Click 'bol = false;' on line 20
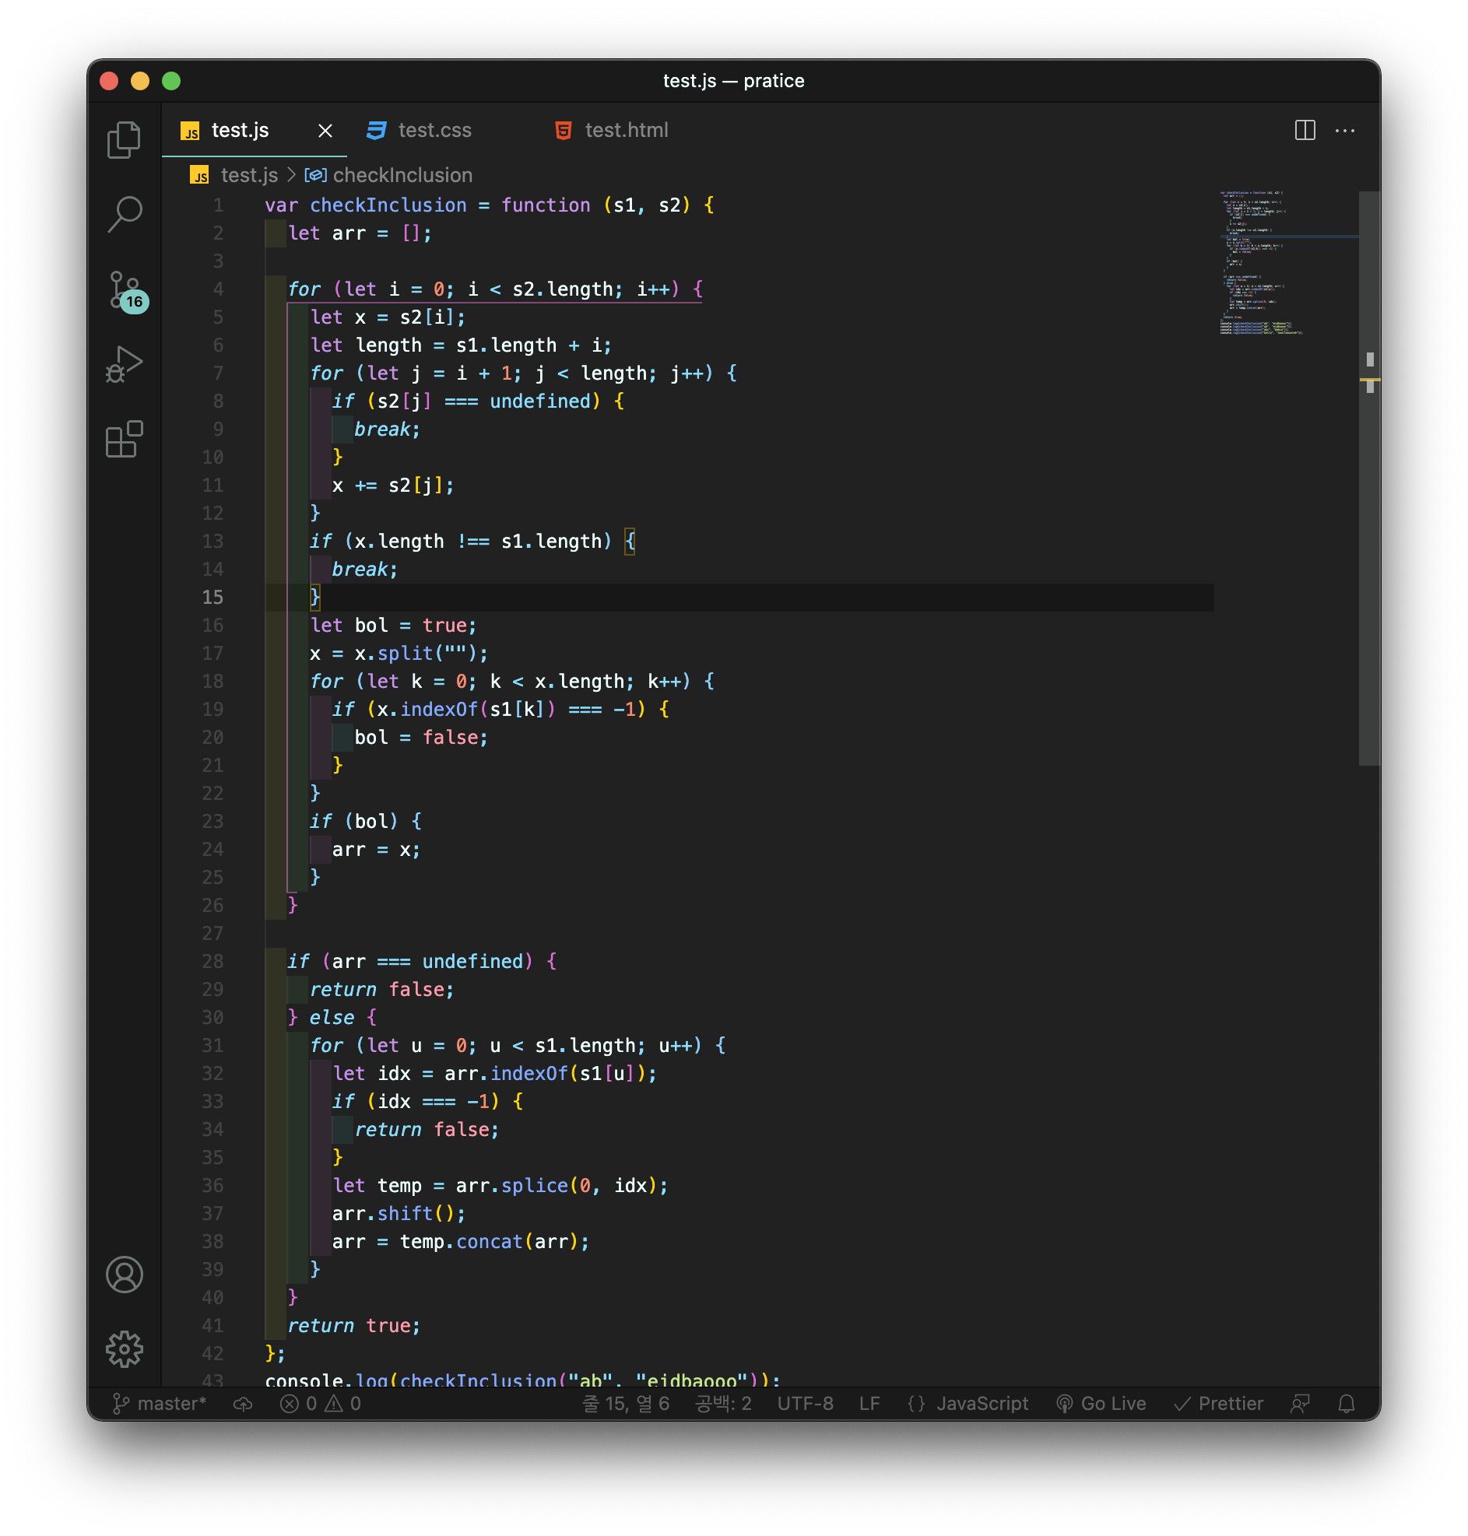The height and width of the screenshot is (1536, 1468). pyautogui.click(x=421, y=737)
